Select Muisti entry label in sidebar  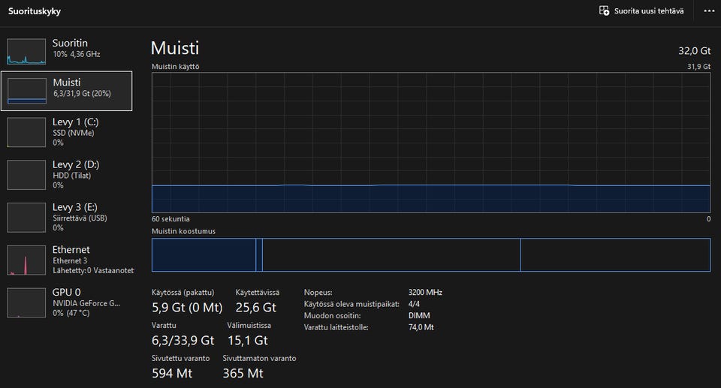[67, 83]
